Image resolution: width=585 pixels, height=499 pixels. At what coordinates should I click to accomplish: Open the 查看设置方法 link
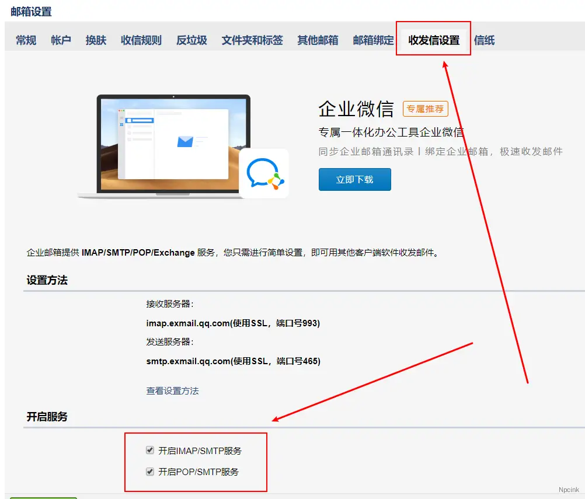(172, 391)
